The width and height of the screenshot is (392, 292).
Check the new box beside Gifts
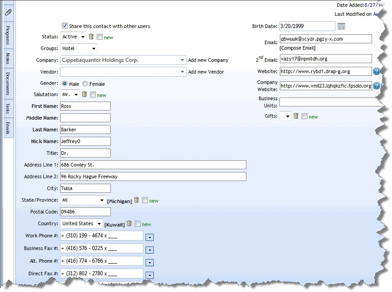[x=304, y=116]
